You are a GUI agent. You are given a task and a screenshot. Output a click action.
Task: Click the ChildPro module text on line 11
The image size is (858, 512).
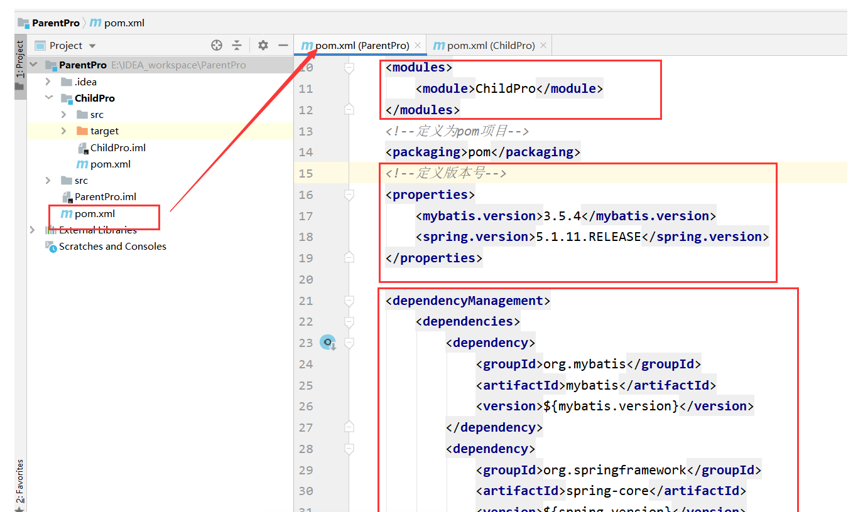506,88
